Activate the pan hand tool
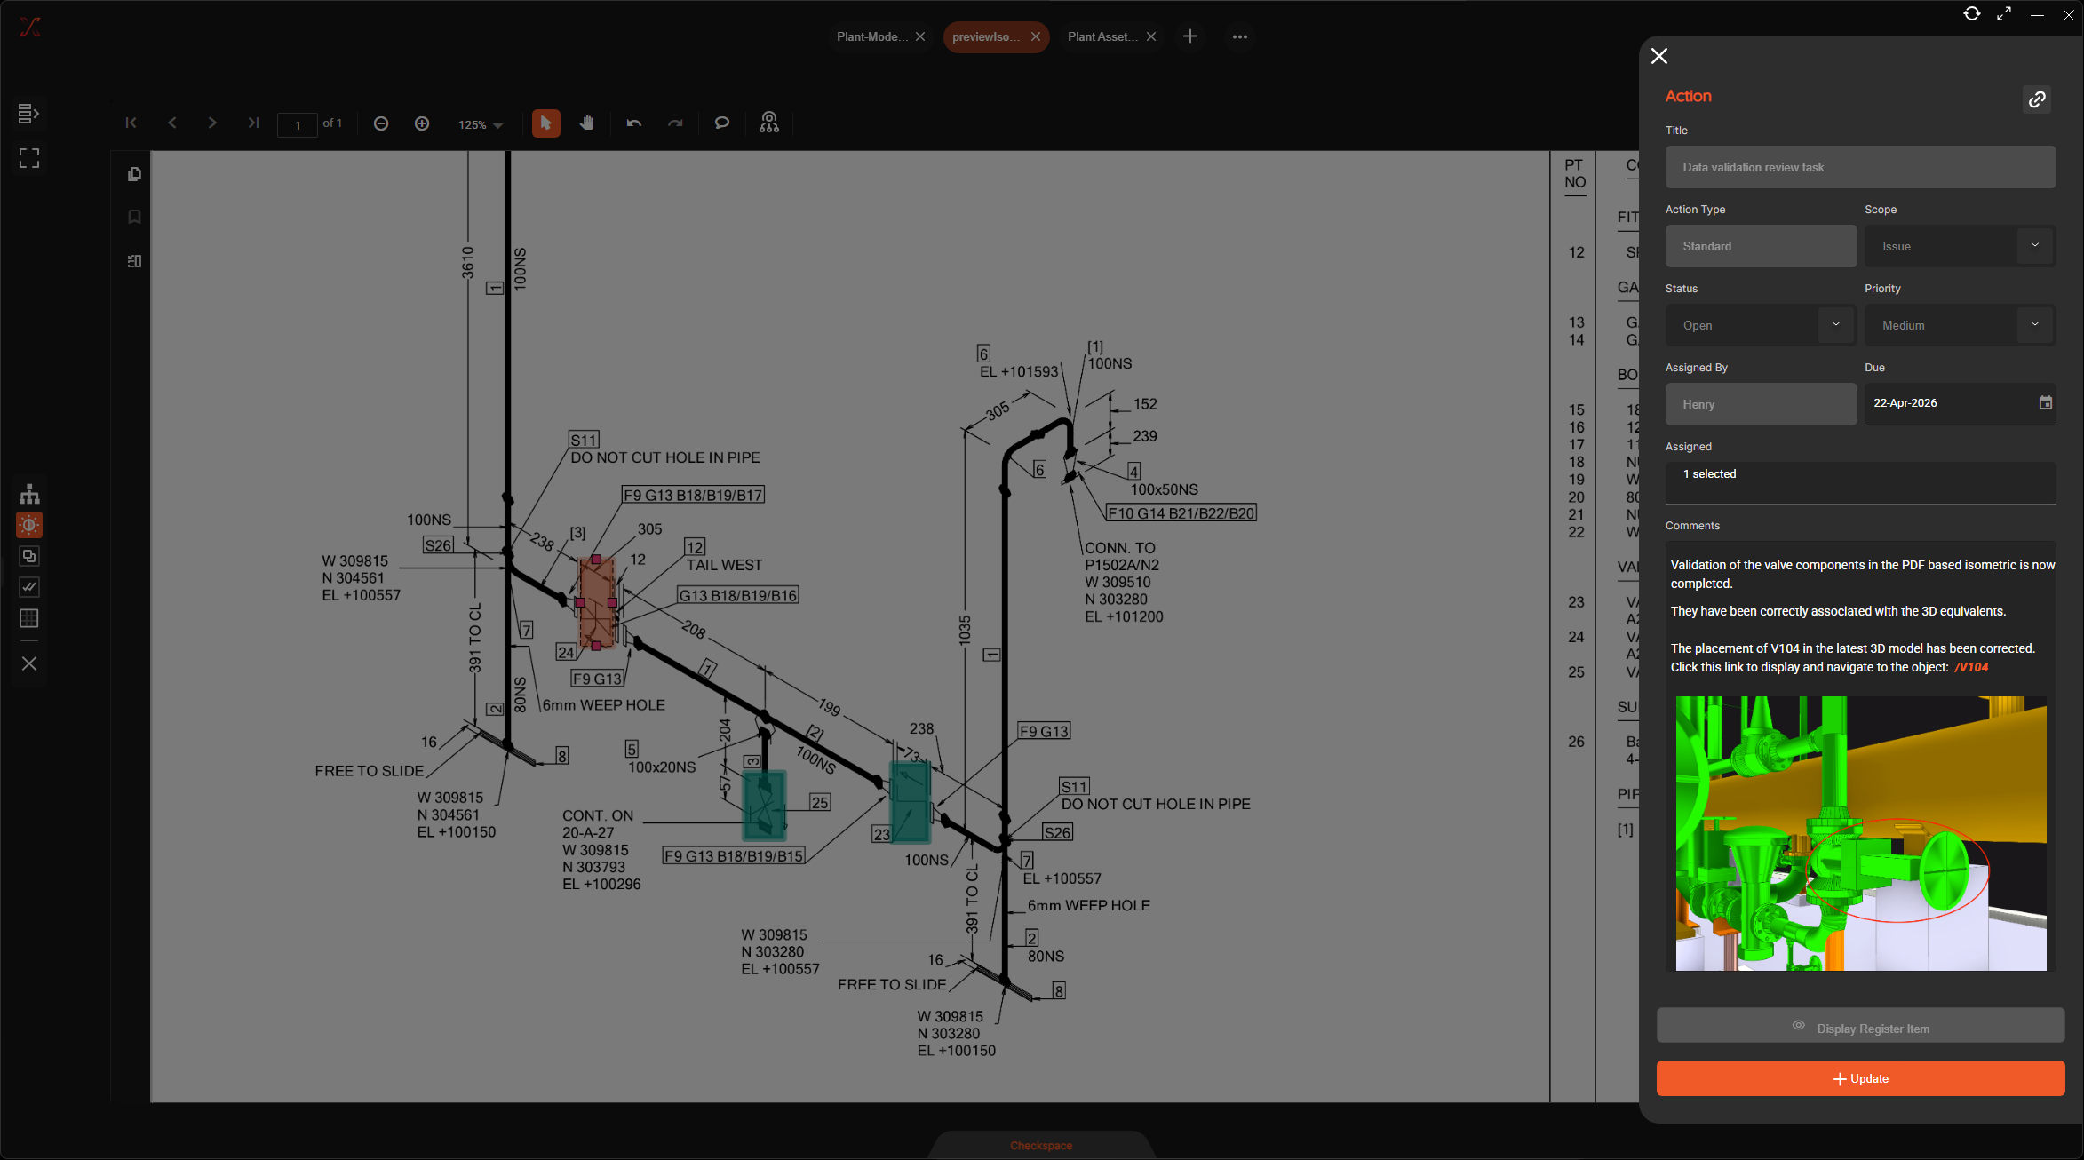The width and height of the screenshot is (2084, 1160). click(x=587, y=123)
